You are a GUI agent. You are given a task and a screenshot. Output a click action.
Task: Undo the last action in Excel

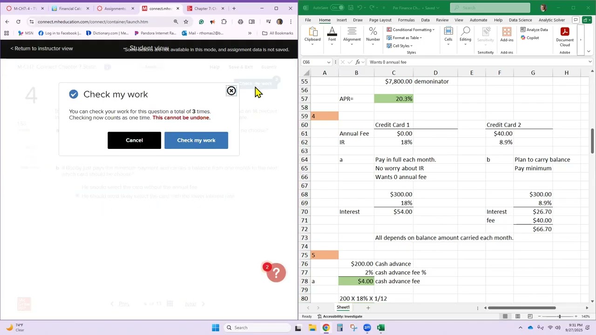coord(360,8)
